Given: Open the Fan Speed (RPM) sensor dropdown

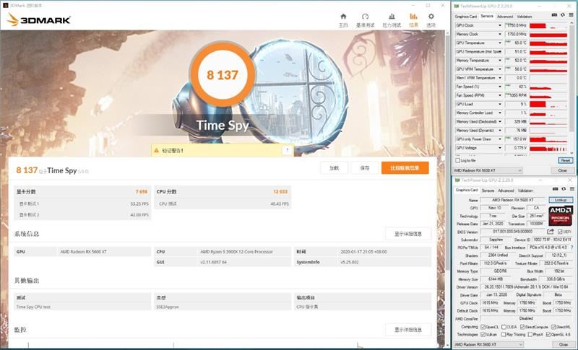Looking at the screenshot, I should click(499, 95).
